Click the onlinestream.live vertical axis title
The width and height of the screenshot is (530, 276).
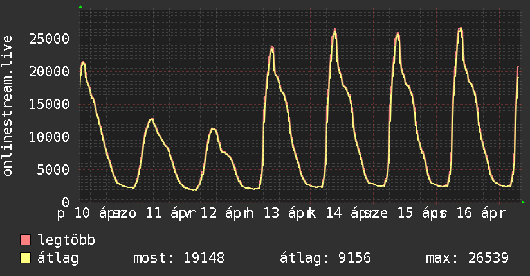coord(8,105)
